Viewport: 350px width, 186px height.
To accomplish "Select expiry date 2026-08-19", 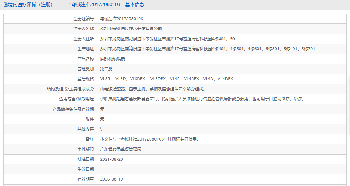I will coord(112,179).
